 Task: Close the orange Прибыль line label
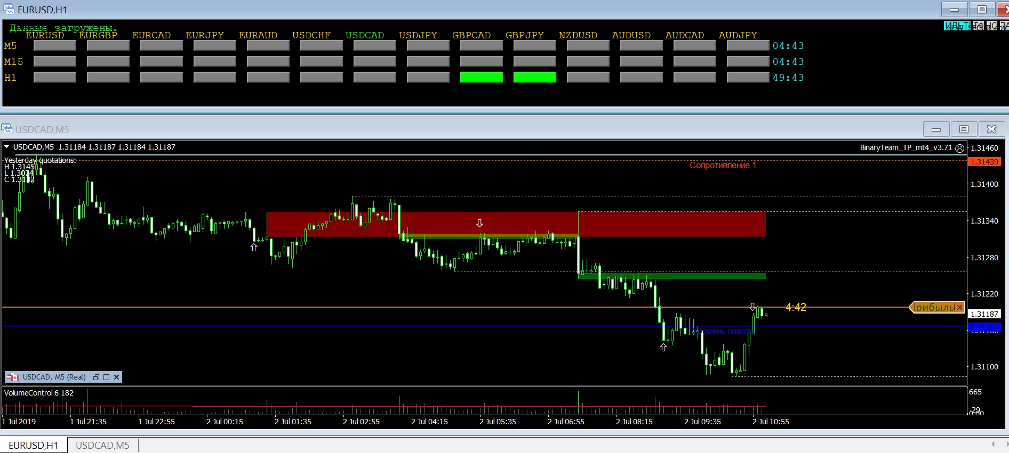tap(959, 307)
